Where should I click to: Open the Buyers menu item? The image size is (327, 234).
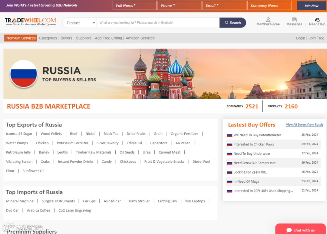point(66,38)
